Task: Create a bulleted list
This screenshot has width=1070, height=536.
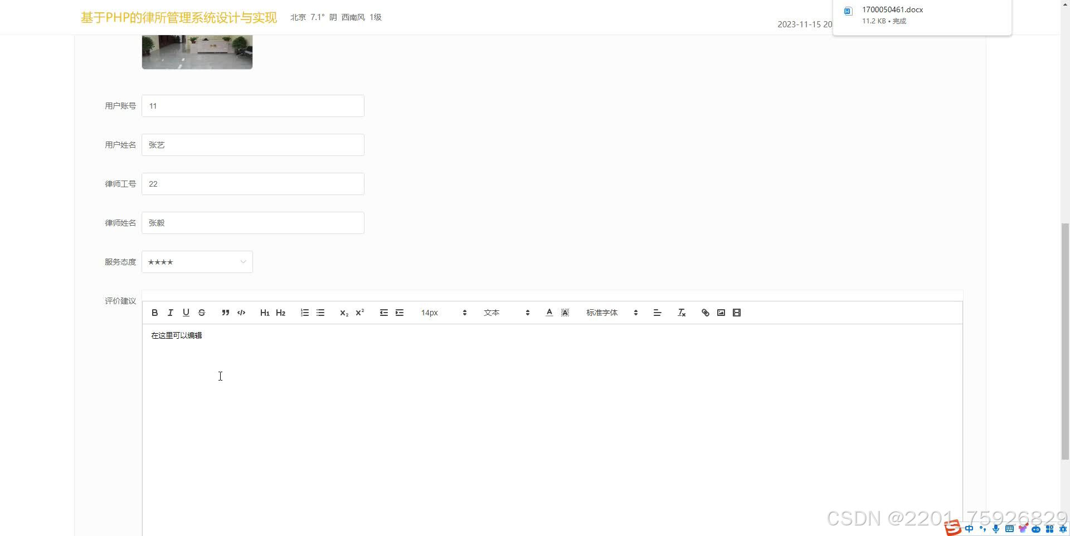Action: pyautogui.click(x=320, y=313)
